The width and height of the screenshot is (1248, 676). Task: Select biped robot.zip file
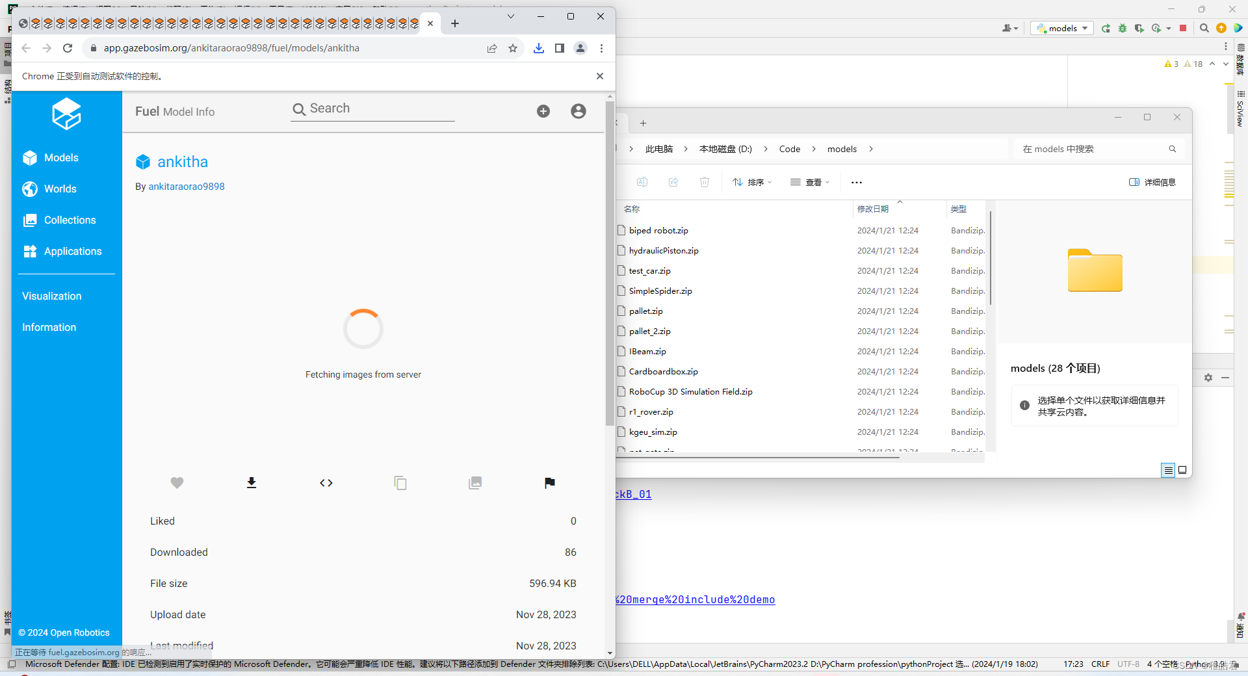click(658, 230)
